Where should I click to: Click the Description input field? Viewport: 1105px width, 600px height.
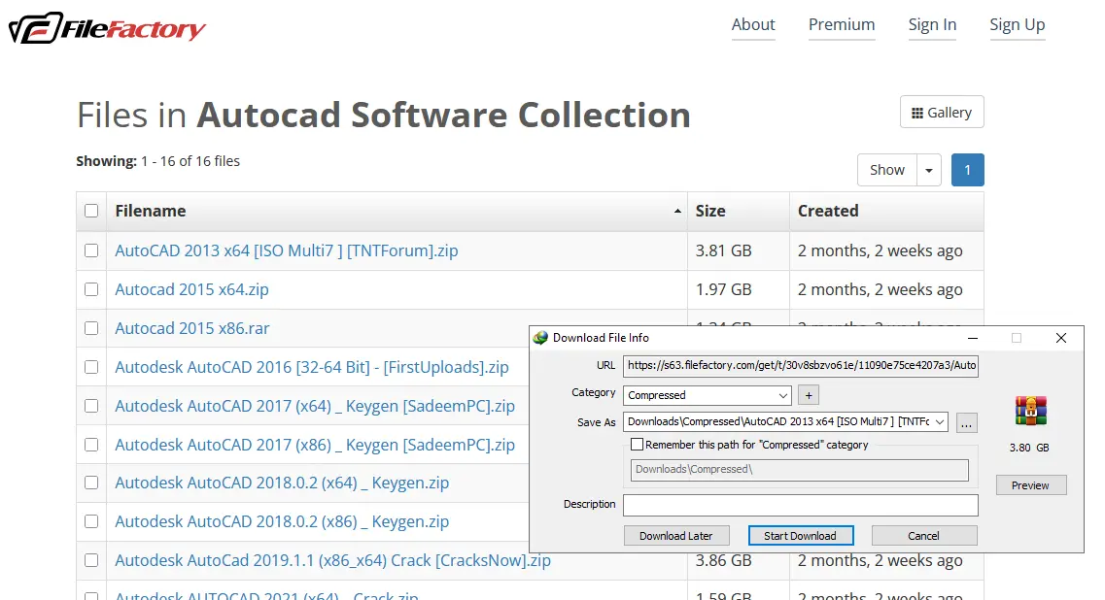click(801, 504)
